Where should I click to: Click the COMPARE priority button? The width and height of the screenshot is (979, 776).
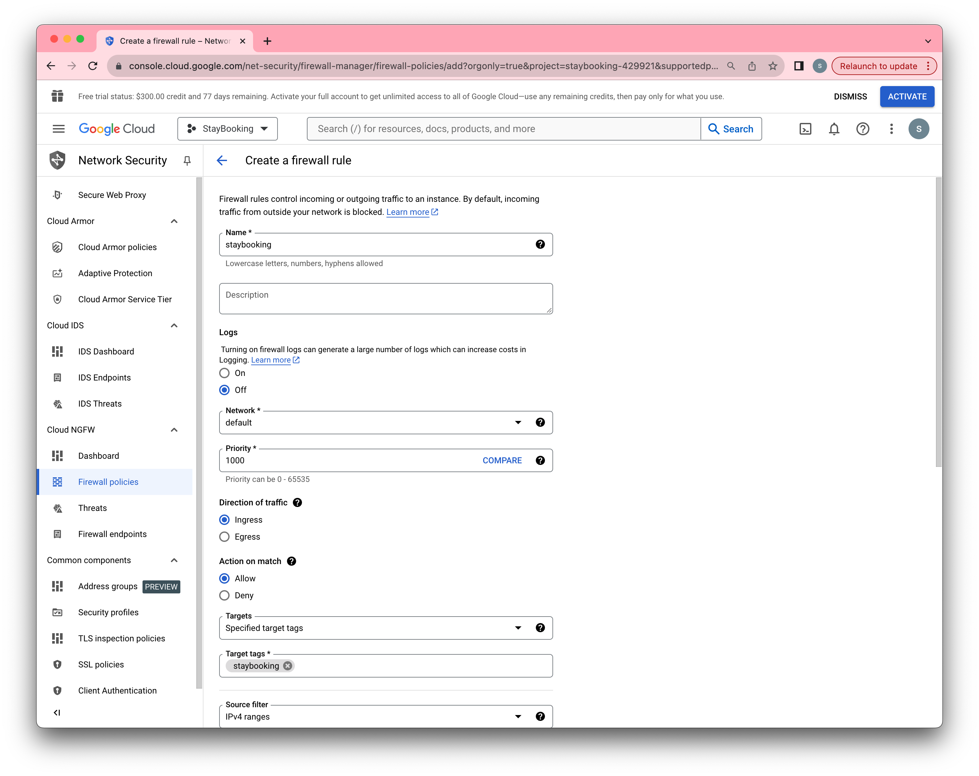[502, 460]
